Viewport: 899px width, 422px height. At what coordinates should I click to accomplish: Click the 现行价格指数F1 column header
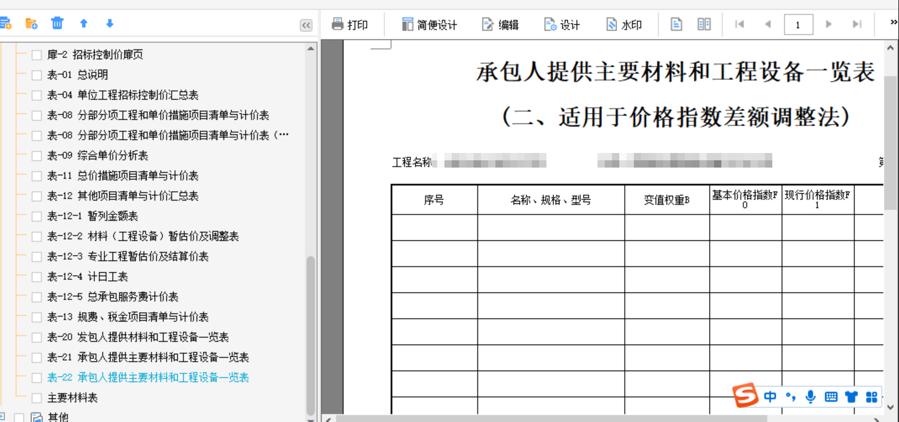tap(818, 200)
